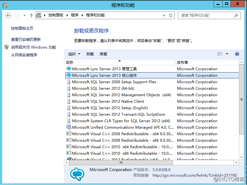Select "Microsoft SQL Server 2012 (64-bit)" text

(103, 88)
